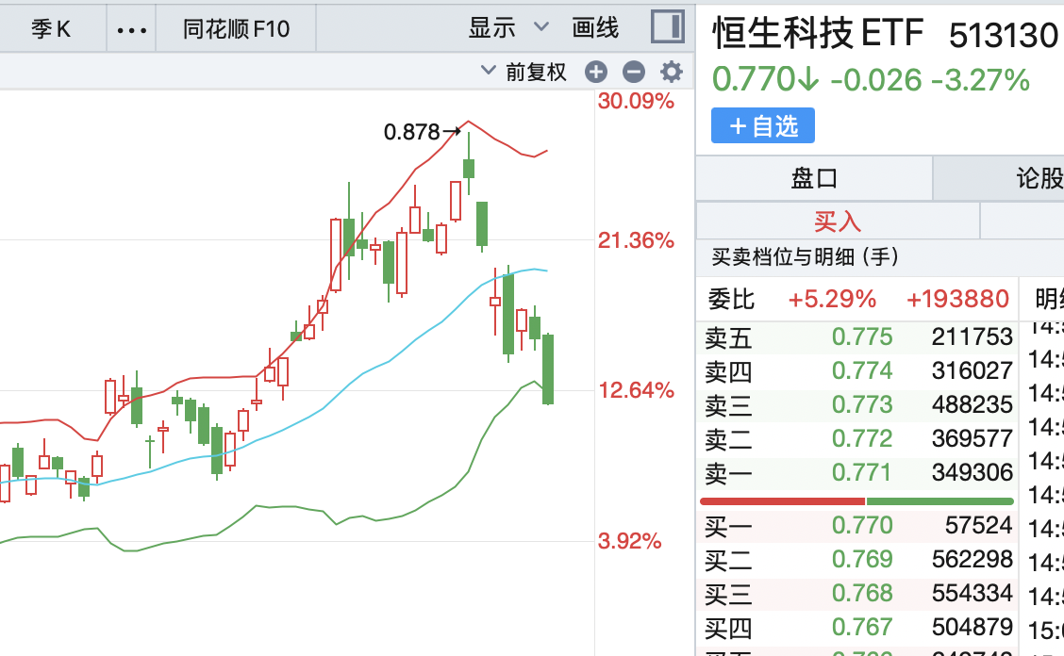The width and height of the screenshot is (1064, 656).
Task: Select 买一 bid price 0.770
Action: [861, 525]
